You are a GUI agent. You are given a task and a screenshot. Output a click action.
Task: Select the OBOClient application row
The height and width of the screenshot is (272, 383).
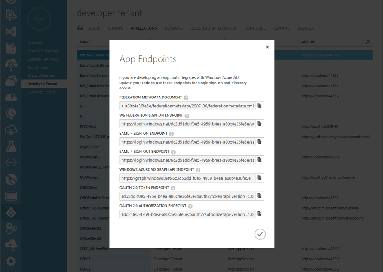pyautogui.click(x=88, y=188)
